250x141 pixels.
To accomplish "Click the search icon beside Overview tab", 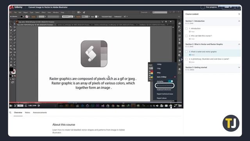I will coord(10,112).
